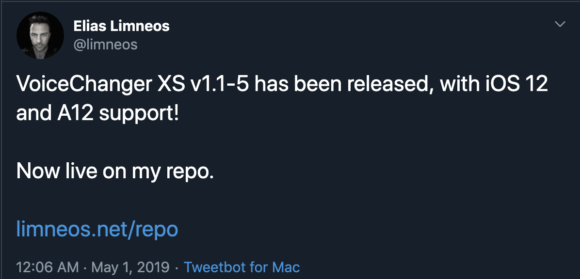Click the @limneos handle
The height and width of the screenshot is (279, 580).
click(x=106, y=44)
